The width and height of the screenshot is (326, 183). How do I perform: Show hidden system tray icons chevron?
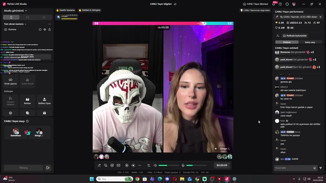pyautogui.click(x=294, y=179)
